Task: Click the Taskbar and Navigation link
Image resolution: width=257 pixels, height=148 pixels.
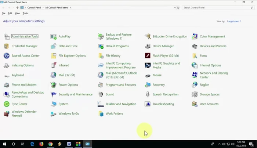Action: (121, 104)
